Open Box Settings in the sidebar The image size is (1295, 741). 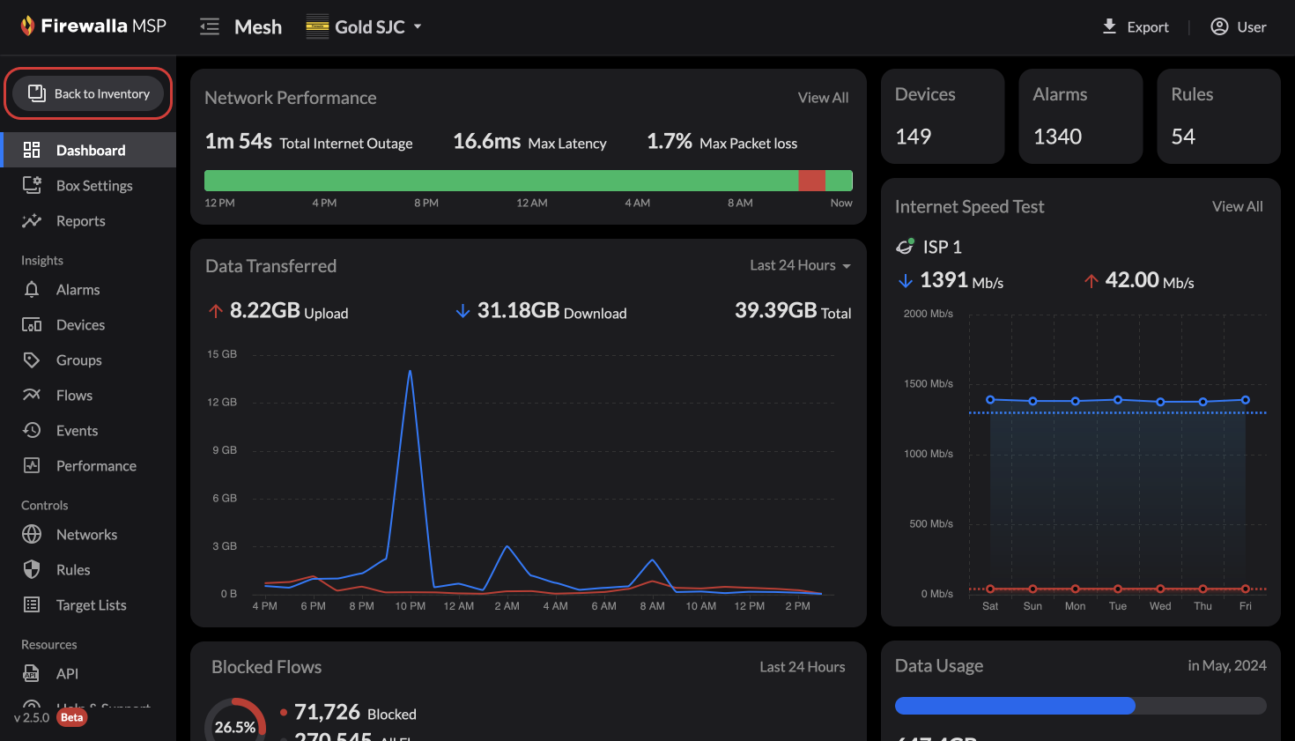[x=88, y=185]
